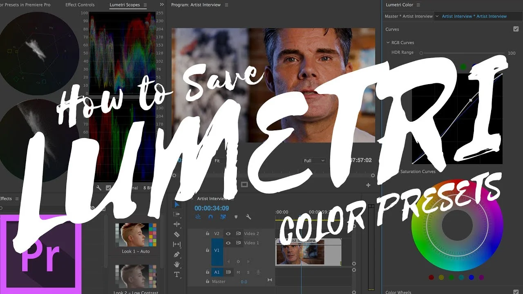Select the Selection tool arrow
This screenshot has width=523, height=294.
point(177,204)
